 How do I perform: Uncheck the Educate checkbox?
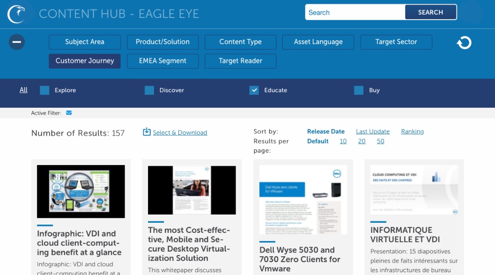point(254,90)
